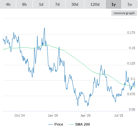
Task: Click the Jan '25 axis label
Action: pos(53,115)
